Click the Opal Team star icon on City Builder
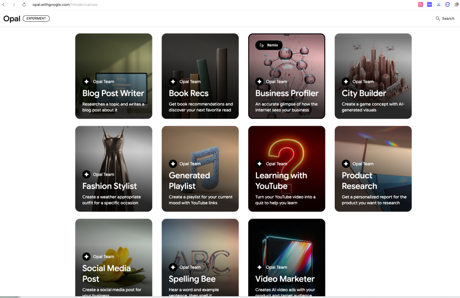Screen dimensions: 460x298 [x=346, y=82]
